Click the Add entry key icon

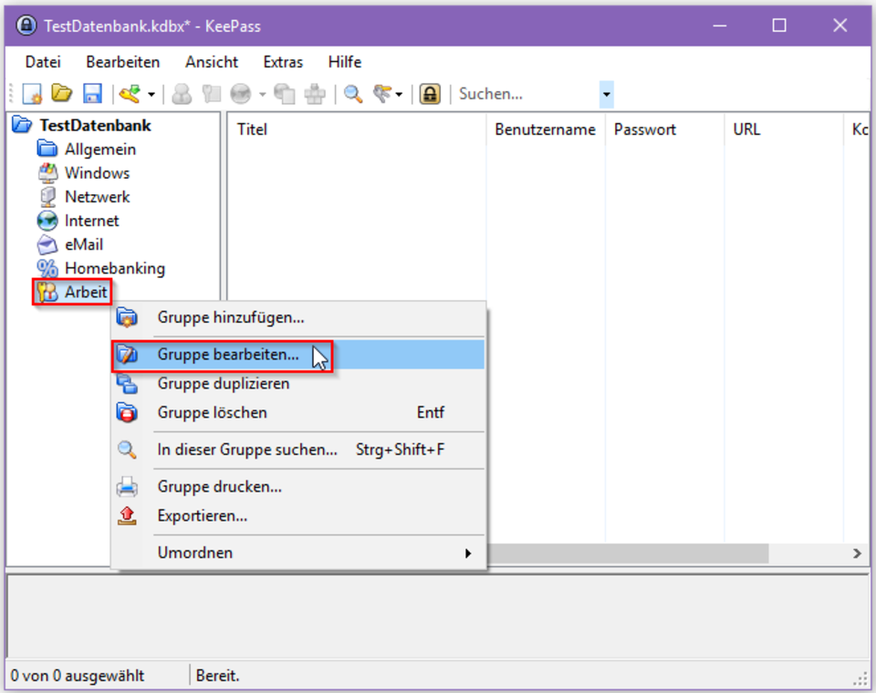tap(130, 94)
